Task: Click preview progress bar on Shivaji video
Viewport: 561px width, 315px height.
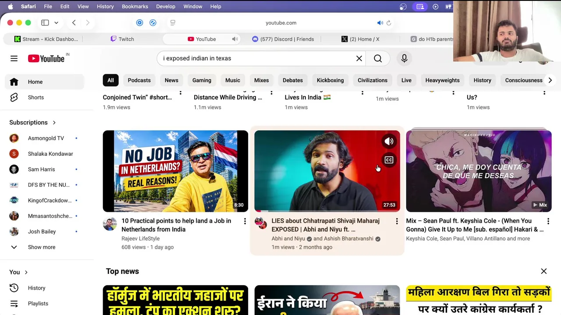Action: 327,211
